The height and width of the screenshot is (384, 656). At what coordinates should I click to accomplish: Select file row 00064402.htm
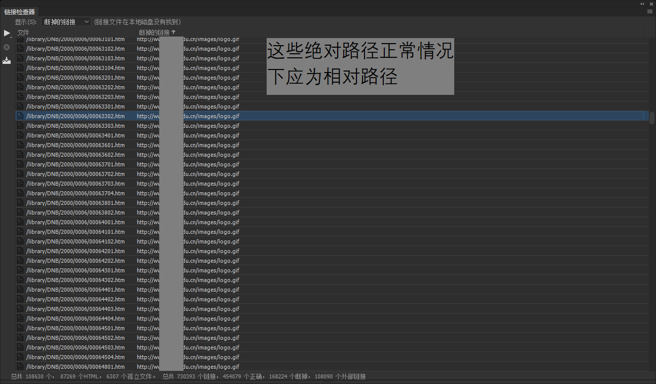point(332,299)
